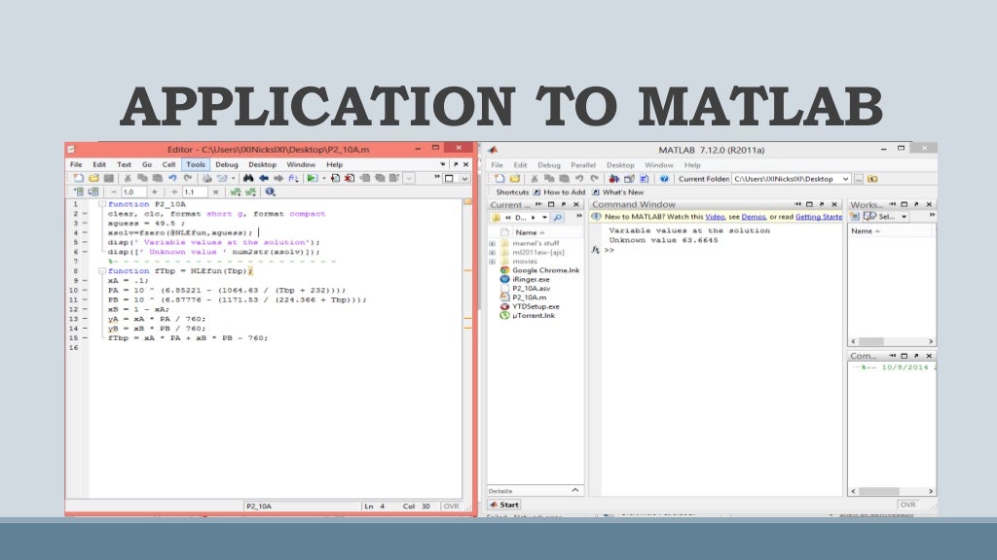The width and height of the screenshot is (997, 560).
Task: Click Evaluate cell icon in cell toolbar
Action: [235, 192]
